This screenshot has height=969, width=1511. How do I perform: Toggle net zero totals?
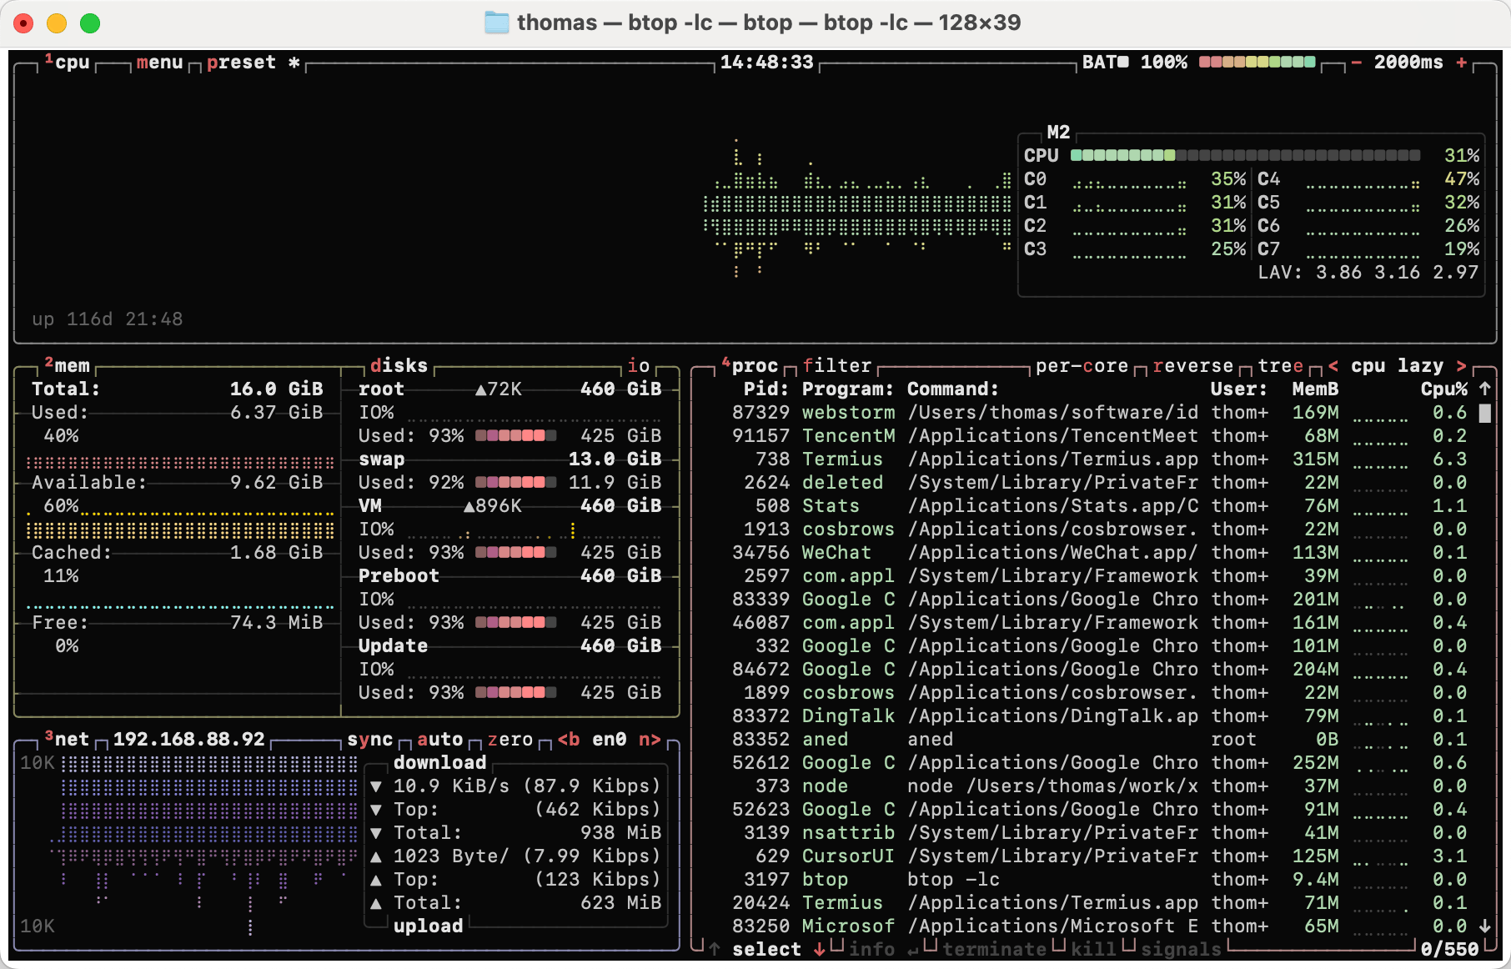click(510, 739)
